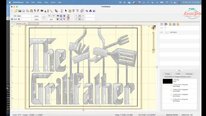This screenshot has width=206, height=116.
Task: Open macOS Spotlight search icon
Action: 171,2
